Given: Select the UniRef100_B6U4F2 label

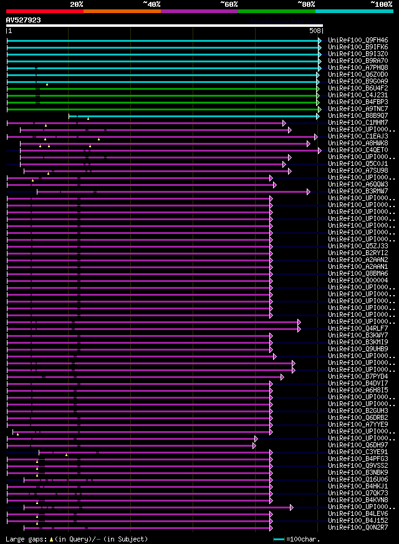Looking at the screenshot, I should point(358,89).
